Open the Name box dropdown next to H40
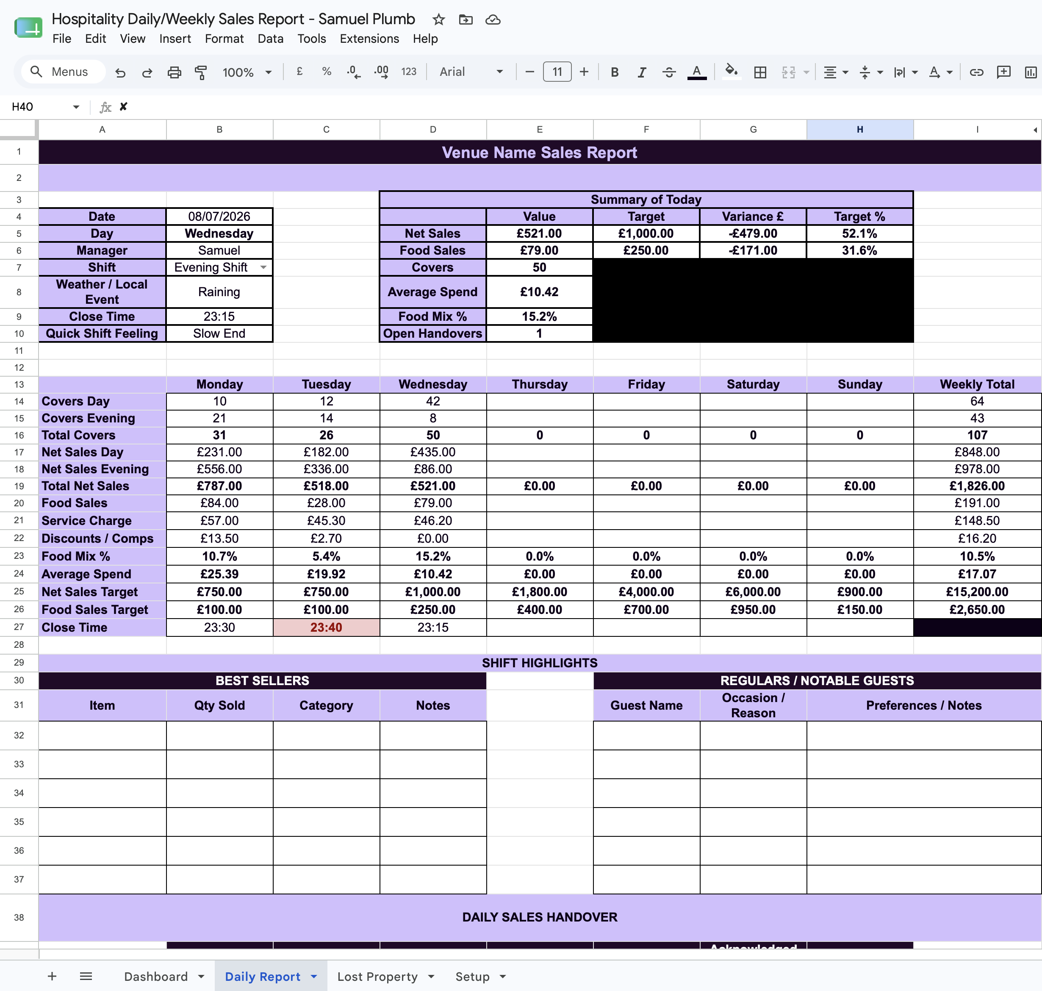The image size is (1042, 991). (x=76, y=107)
